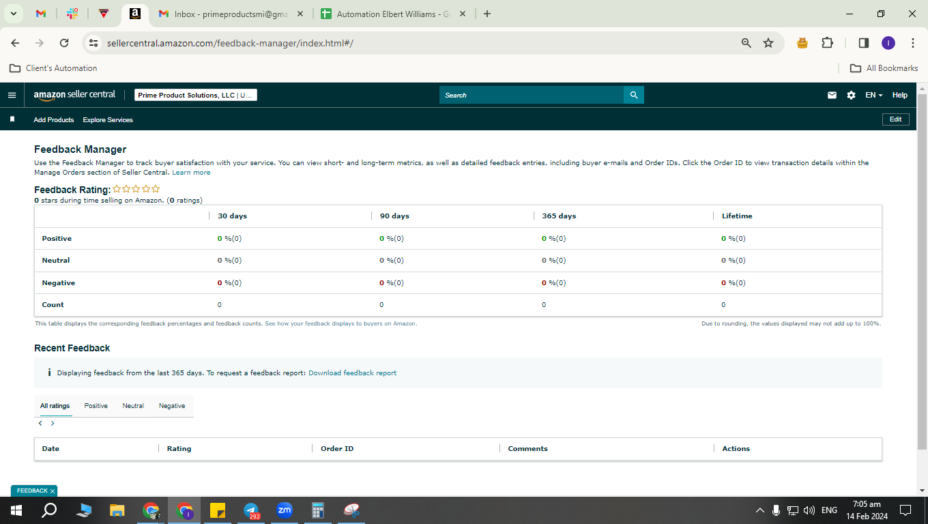Close the Inbox primeproductsmi tab

click(x=300, y=14)
